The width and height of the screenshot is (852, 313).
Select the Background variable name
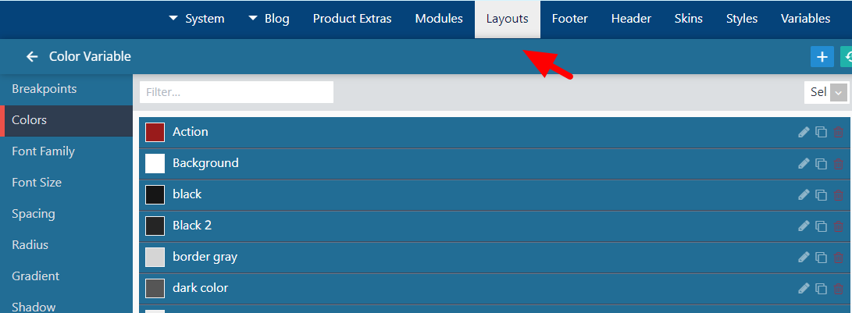pyautogui.click(x=205, y=163)
